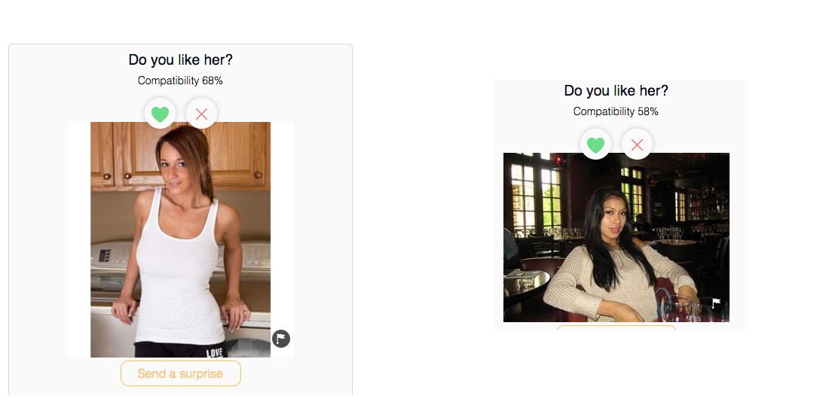
Task: Click the LOVE text on the black shorts
Action: pyautogui.click(x=214, y=353)
